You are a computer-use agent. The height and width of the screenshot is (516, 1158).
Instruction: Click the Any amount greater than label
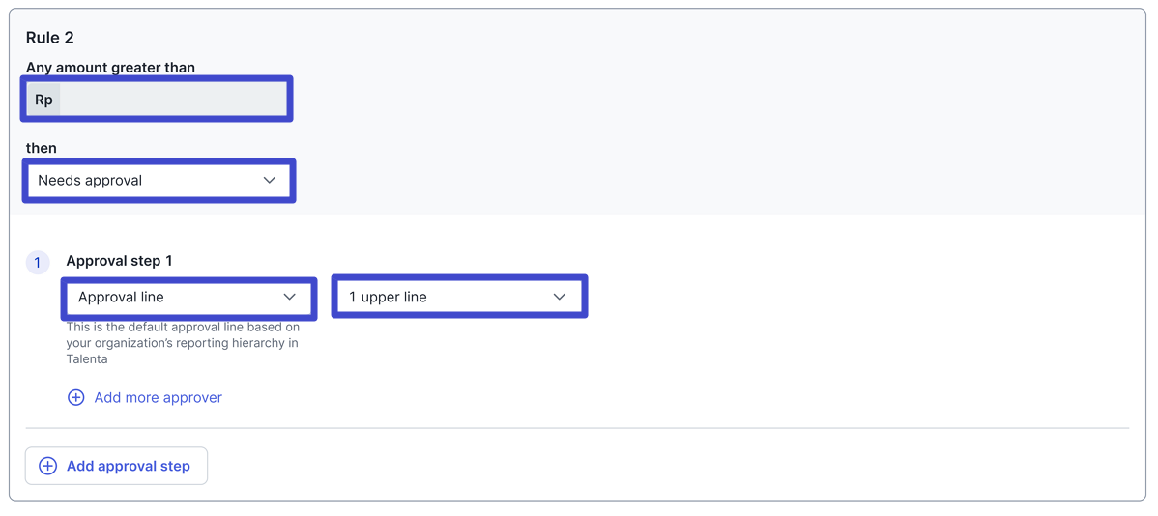point(110,68)
